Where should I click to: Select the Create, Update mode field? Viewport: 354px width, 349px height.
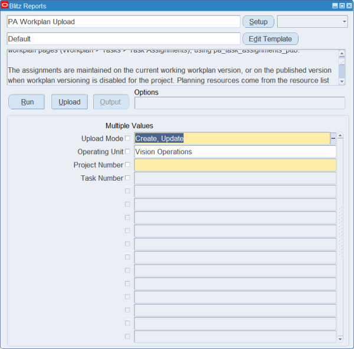point(232,138)
